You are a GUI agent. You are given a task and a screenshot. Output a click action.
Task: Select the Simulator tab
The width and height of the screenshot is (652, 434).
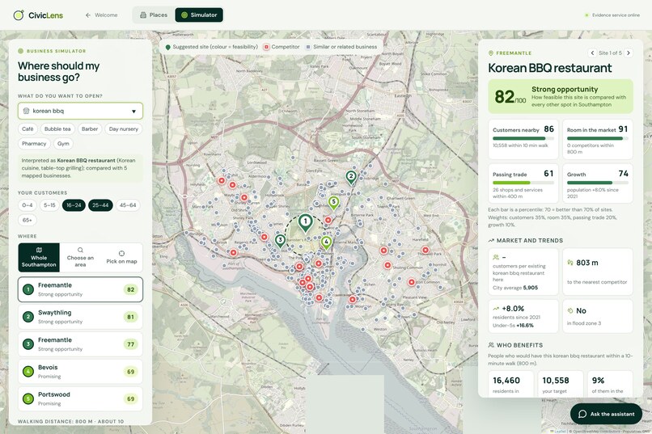pyautogui.click(x=199, y=15)
